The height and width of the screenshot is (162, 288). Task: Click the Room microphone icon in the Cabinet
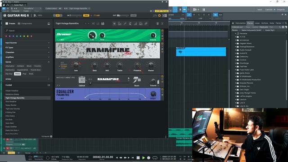137,80
